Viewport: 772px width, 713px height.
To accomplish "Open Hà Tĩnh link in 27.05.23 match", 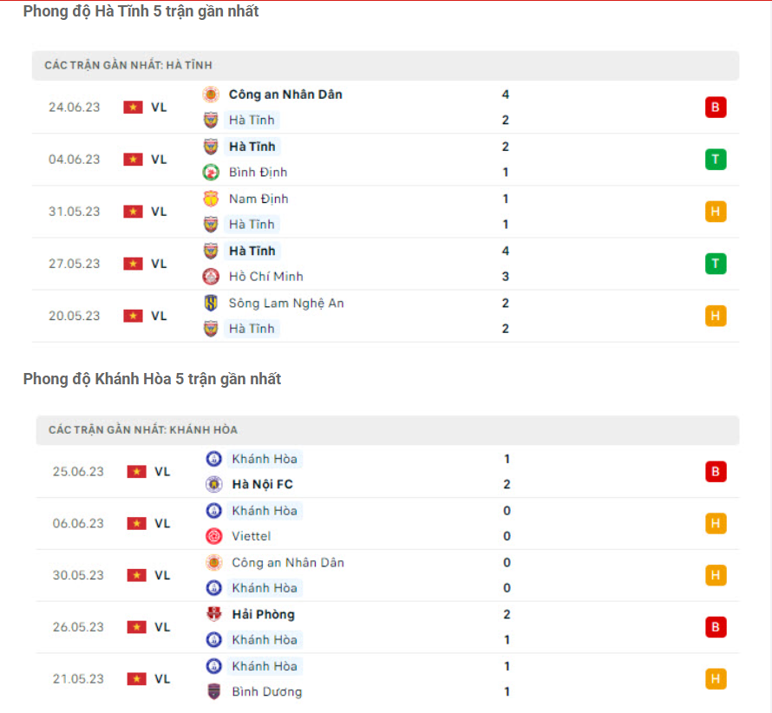I will pos(252,251).
